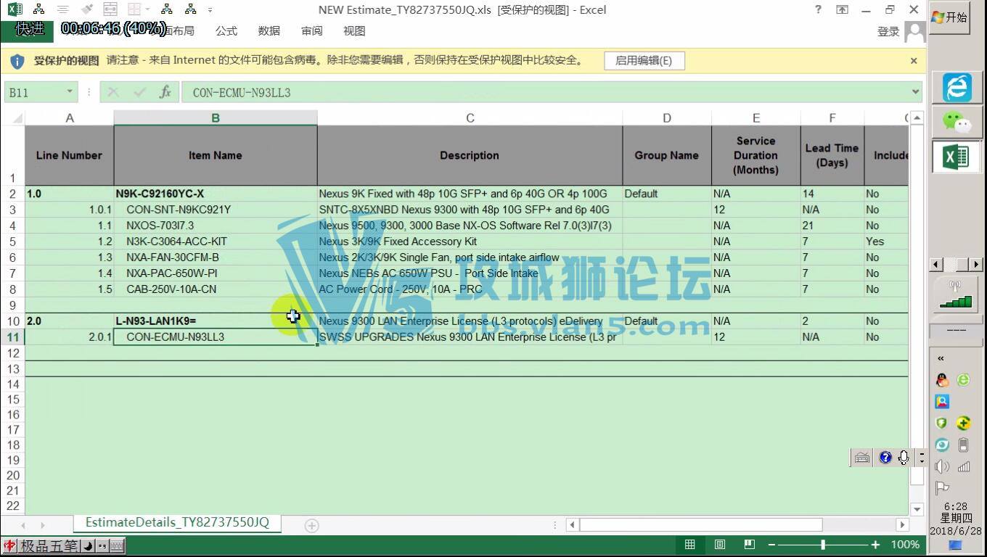Close the protected view warning bar
Viewport: 987px width, 557px height.
click(x=914, y=61)
